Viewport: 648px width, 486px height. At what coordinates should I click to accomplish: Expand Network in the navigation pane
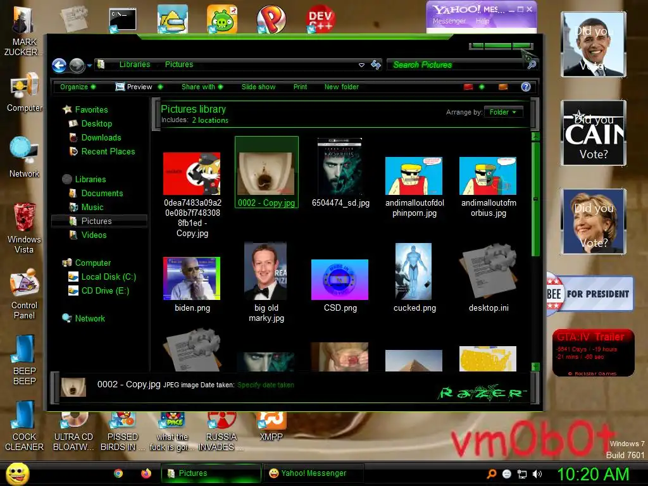(x=90, y=319)
